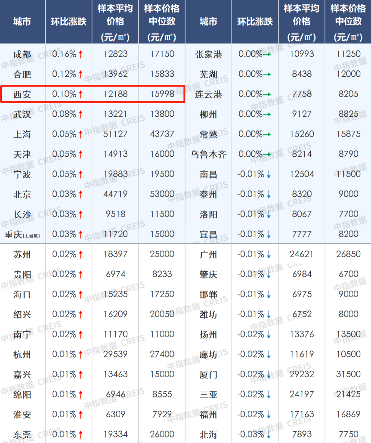Select 广州's average price 24621
Screen dimensions: 371x443
302,254
